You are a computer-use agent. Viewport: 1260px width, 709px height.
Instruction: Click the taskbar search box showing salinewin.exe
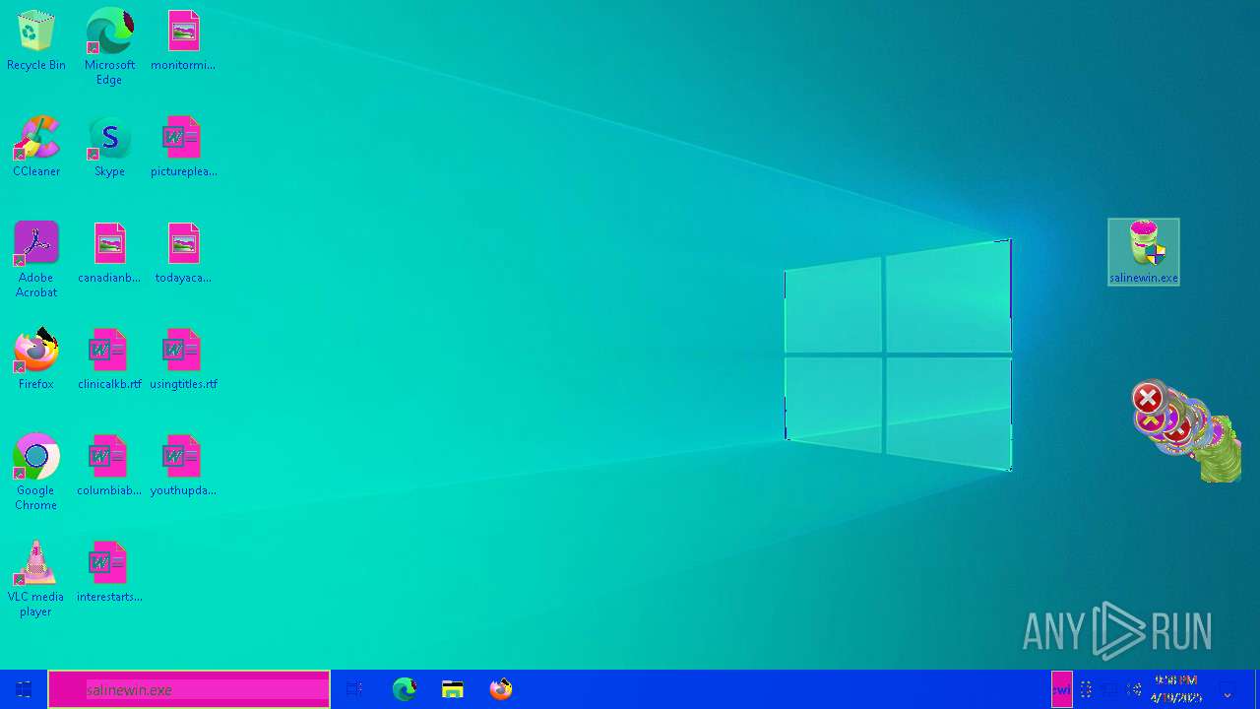[189, 689]
